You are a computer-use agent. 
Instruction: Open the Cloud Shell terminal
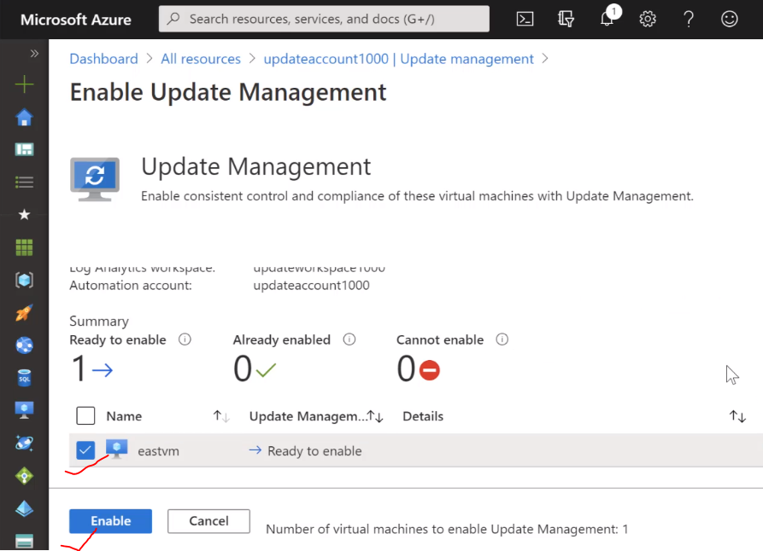click(x=525, y=18)
